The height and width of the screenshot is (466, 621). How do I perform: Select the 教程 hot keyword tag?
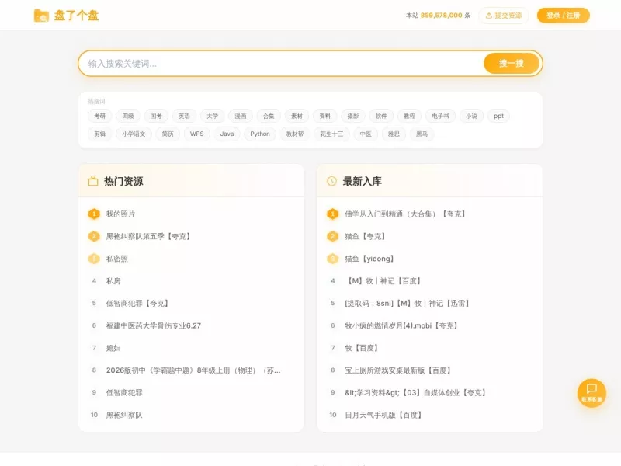click(x=409, y=116)
